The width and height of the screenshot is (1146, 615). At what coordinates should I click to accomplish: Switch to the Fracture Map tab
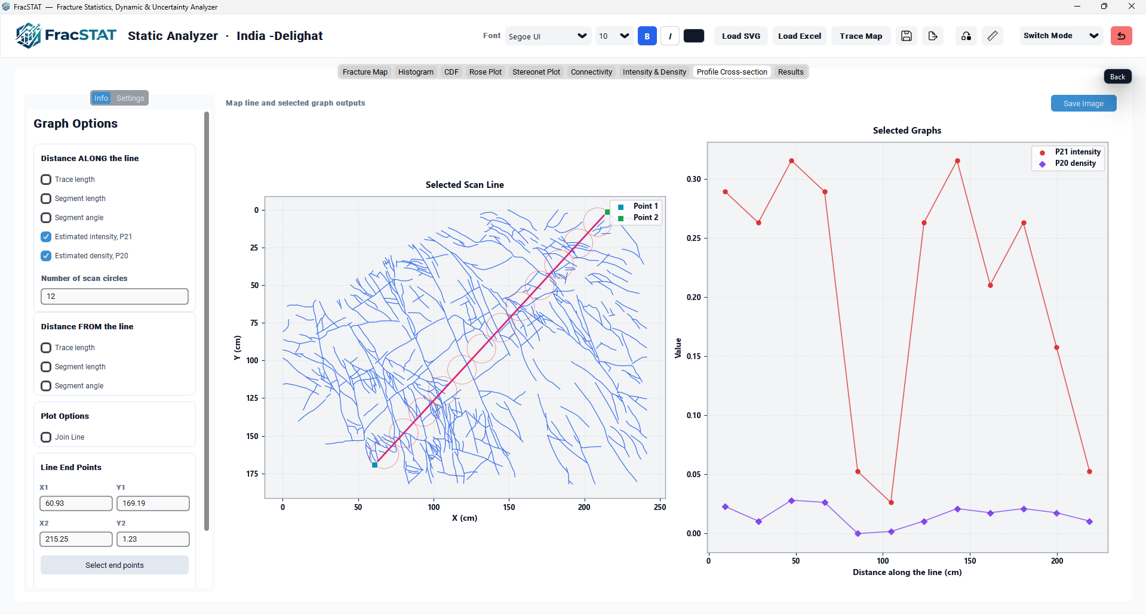coord(365,72)
